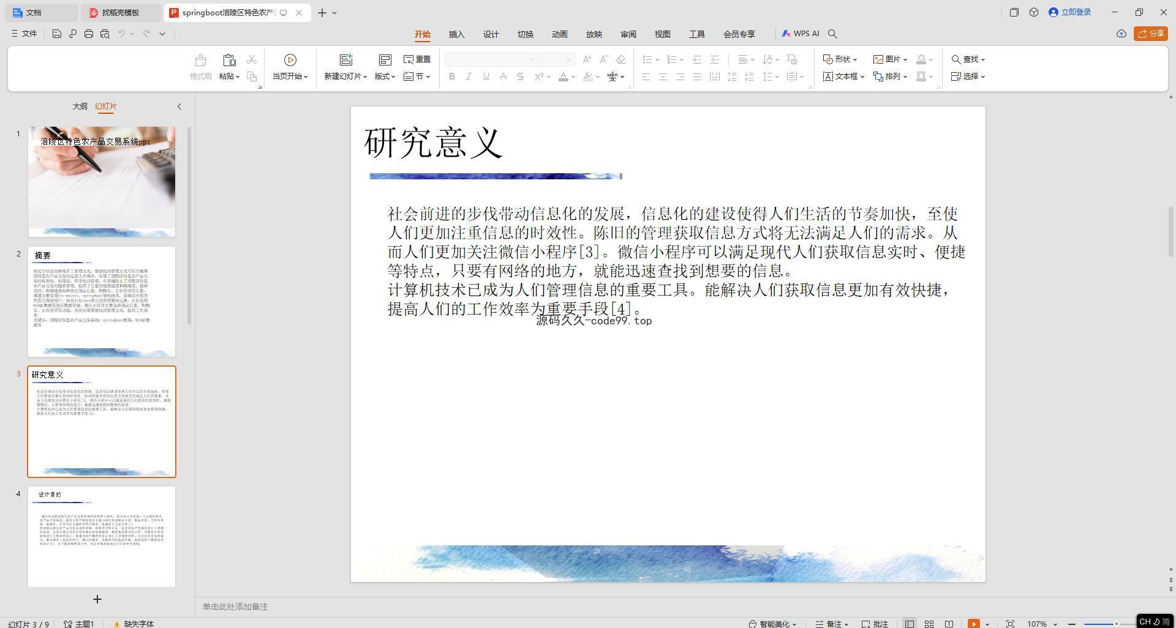The width and height of the screenshot is (1176, 628).
Task: Click the Save icon in quick access toolbar
Action: pyautogui.click(x=56, y=34)
